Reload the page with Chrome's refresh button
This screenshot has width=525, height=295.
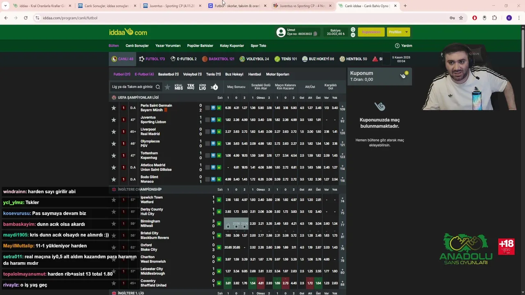click(x=25, y=18)
